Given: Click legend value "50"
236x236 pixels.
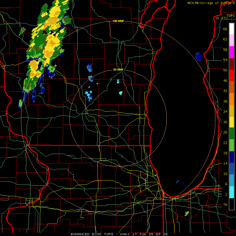Looking at the screenshot, I should [x=225, y=70].
